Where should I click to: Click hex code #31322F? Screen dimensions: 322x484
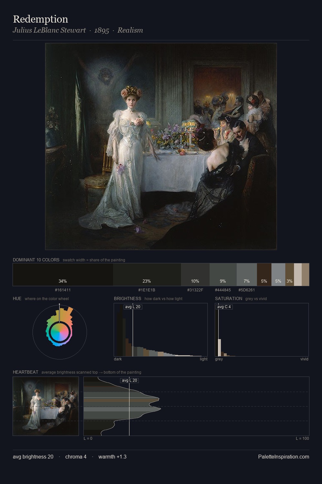coord(195,290)
